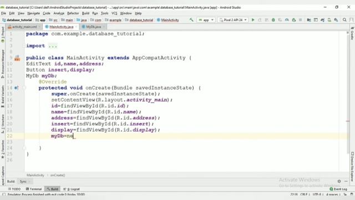Open the Build Variants sidebar tab

[3, 96]
